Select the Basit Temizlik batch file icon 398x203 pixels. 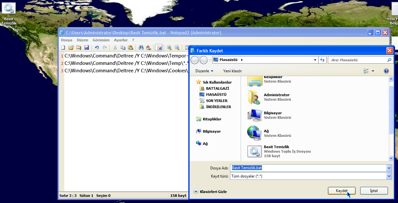(254, 151)
